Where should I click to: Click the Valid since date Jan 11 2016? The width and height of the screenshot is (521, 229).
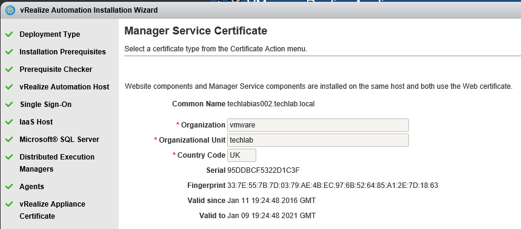[271, 201]
